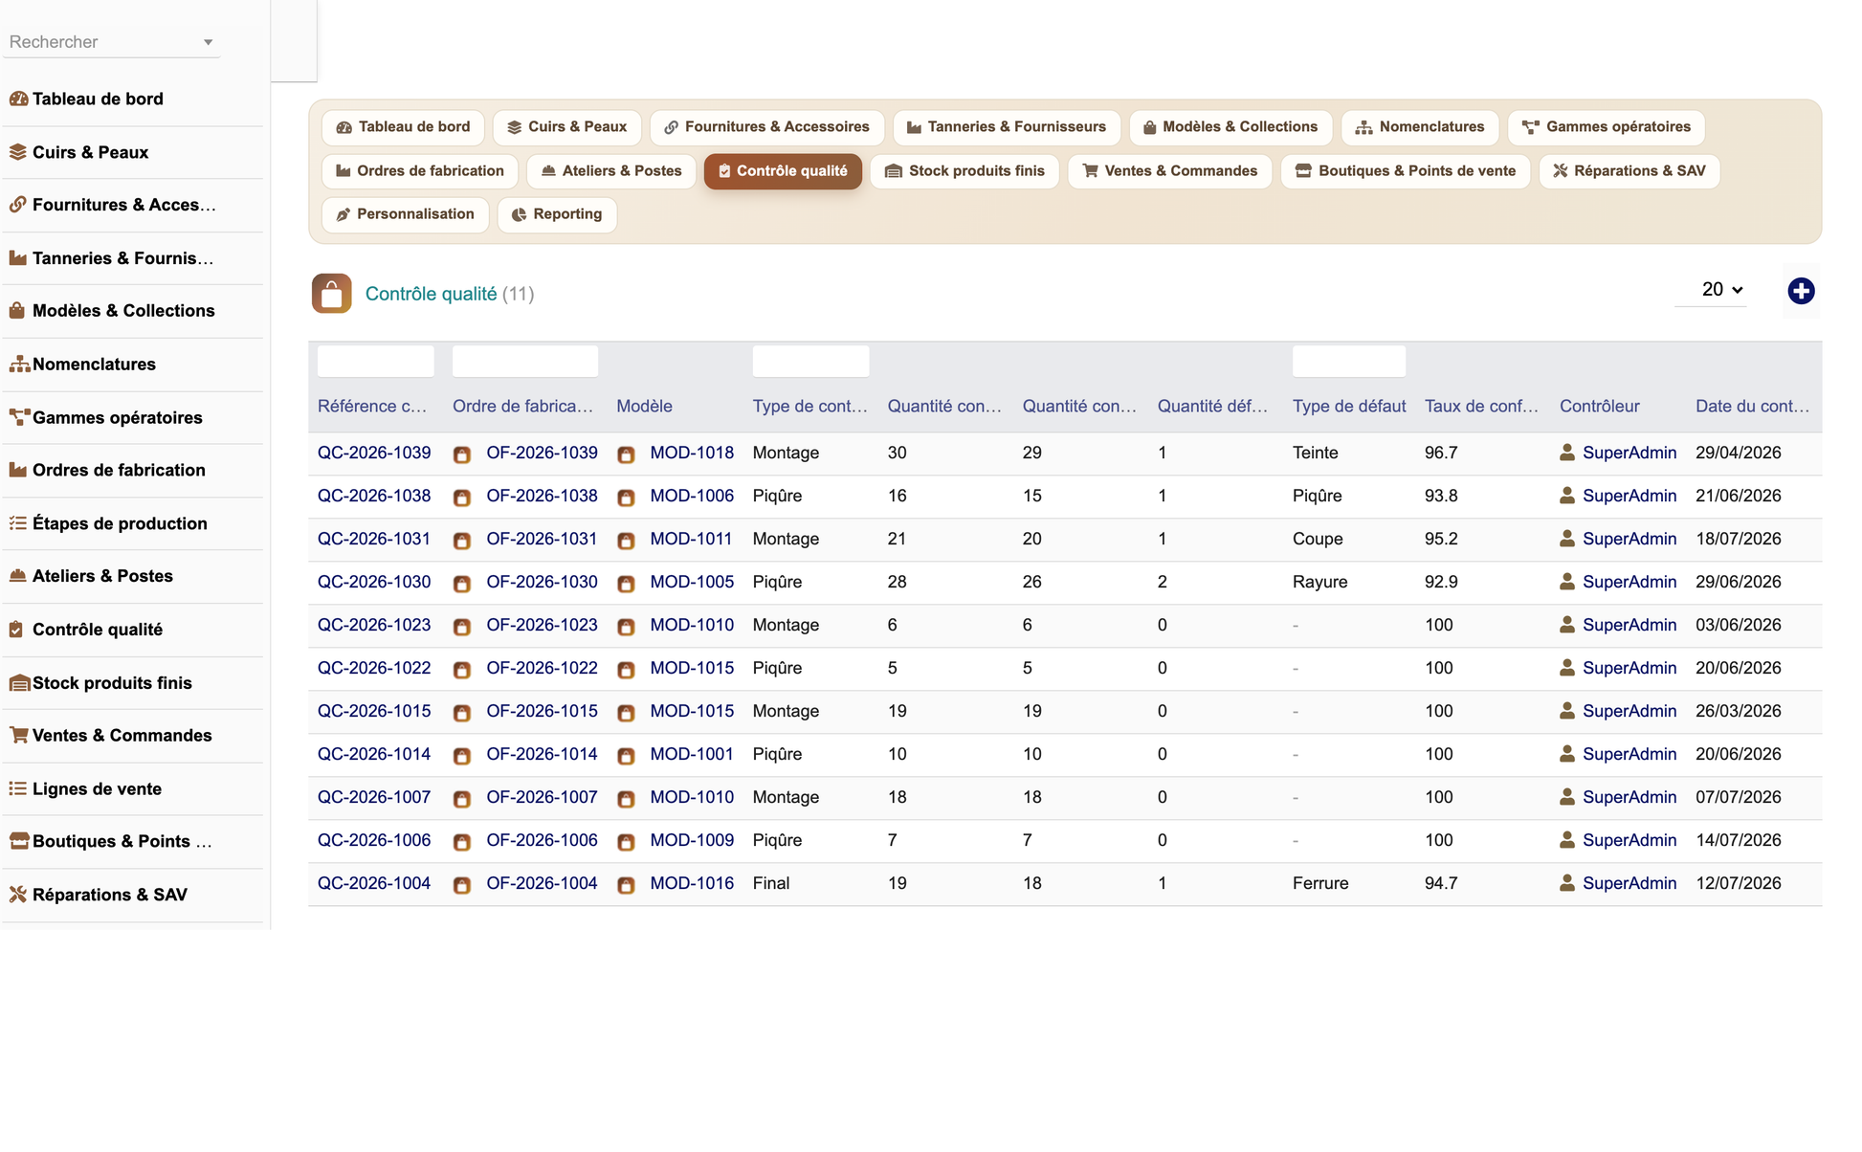Go to the Reporting tab
The width and height of the screenshot is (1862, 1152).
557,214
